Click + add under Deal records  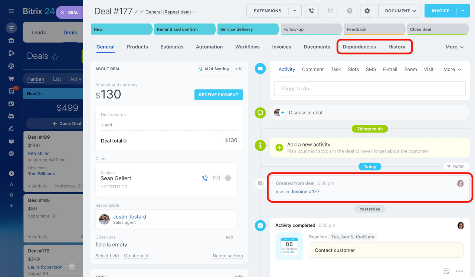(107, 125)
